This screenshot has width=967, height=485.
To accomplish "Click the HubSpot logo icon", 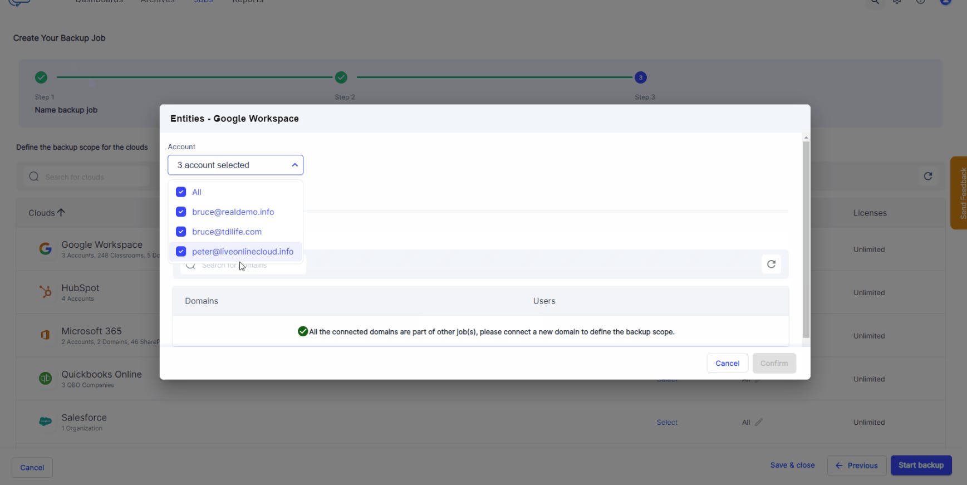I will tap(45, 292).
